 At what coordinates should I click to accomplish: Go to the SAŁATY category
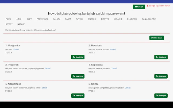click(x=57, y=19)
